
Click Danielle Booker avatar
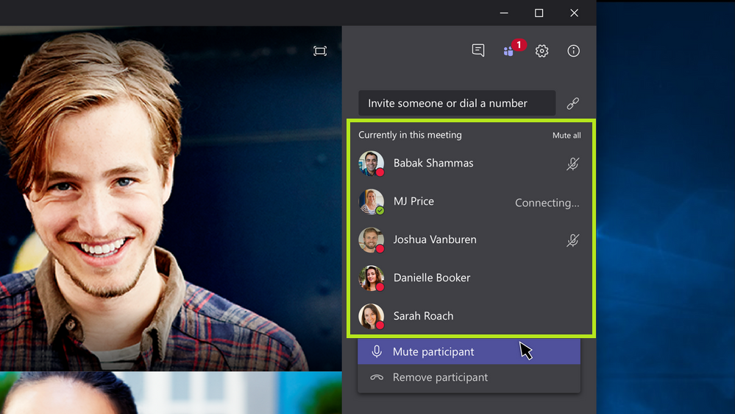(372, 278)
